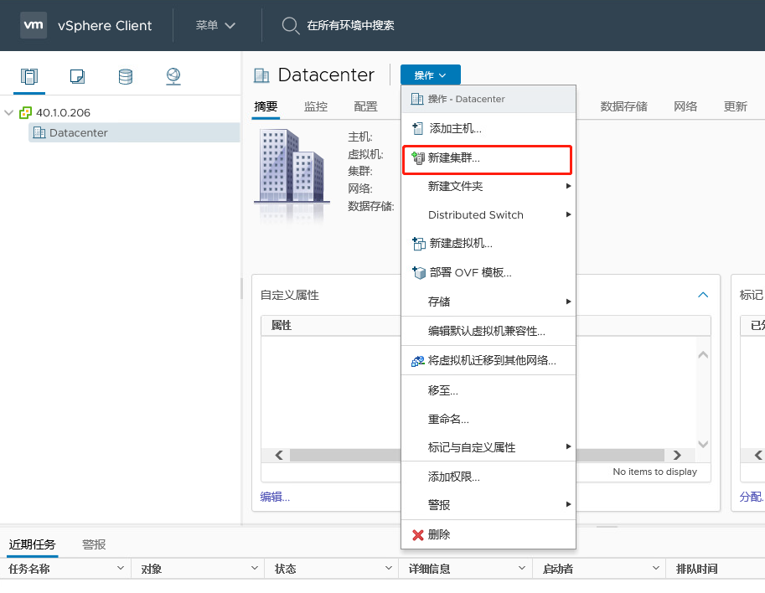Collapse the 40.1.0.206 vCenter tree node

[x=9, y=113]
